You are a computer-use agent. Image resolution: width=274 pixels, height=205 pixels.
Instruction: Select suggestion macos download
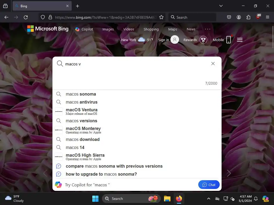(x=137, y=139)
